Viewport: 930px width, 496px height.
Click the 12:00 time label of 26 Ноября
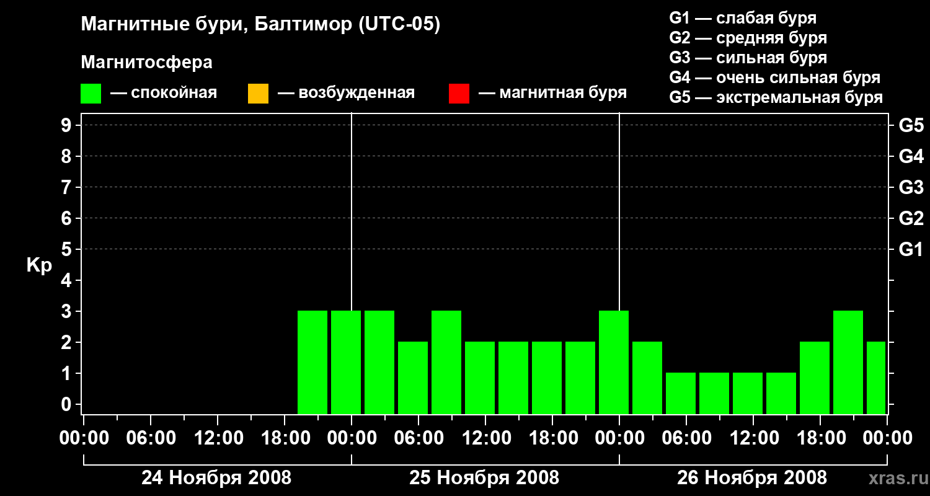click(x=754, y=438)
